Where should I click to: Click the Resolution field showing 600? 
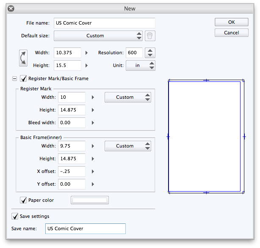coord(134,53)
